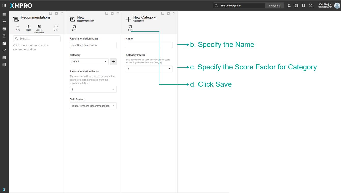This screenshot has height=193, width=341.
Task: Click Save in New Category panel
Action: pos(130,28)
